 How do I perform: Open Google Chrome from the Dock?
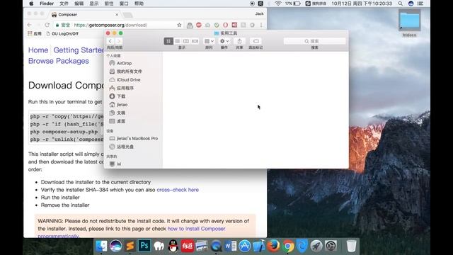[x=288, y=246]
